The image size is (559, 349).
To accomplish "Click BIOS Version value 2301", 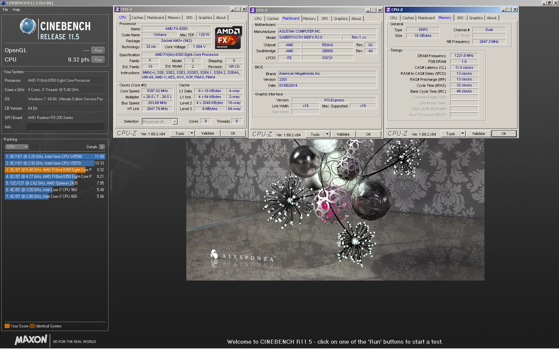I will [327, 80].
